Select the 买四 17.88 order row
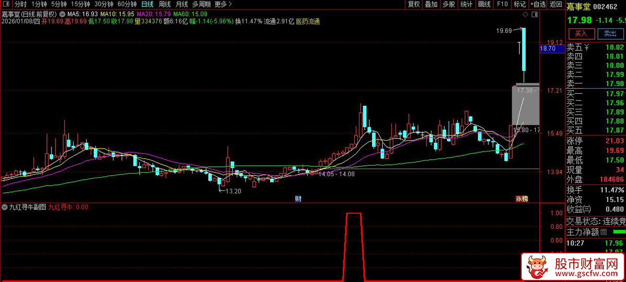Screen dimensions: 626x282 point(596,121)
